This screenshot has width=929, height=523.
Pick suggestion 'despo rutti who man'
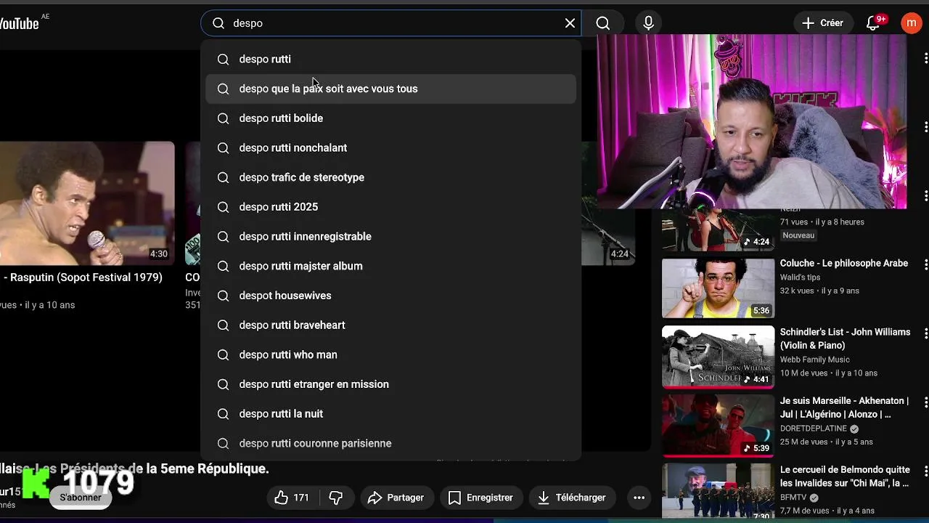[391, 354]
